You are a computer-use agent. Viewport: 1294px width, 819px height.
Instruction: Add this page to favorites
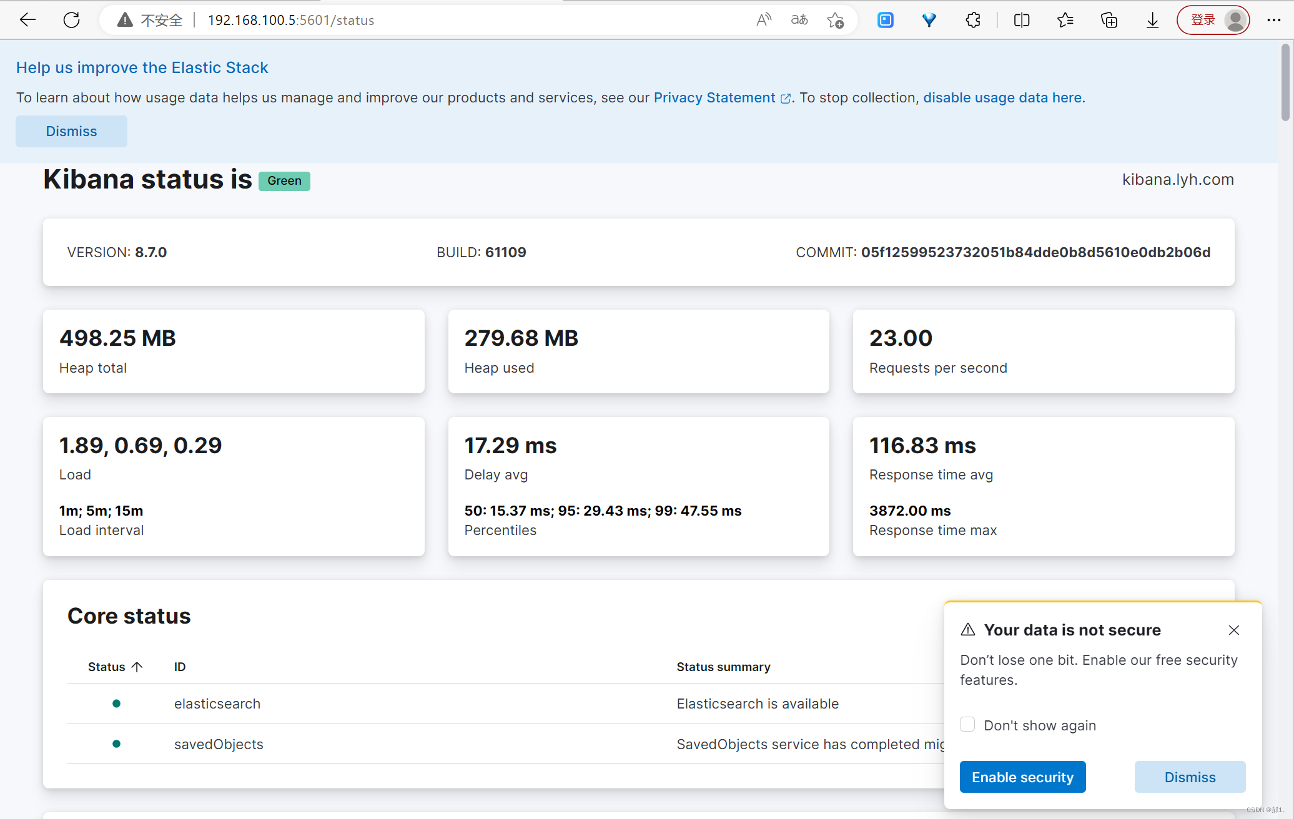tap(836, 20)
